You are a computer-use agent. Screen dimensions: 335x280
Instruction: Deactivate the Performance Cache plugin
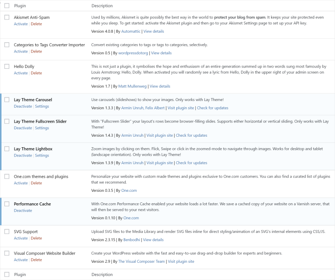(23, 210)
